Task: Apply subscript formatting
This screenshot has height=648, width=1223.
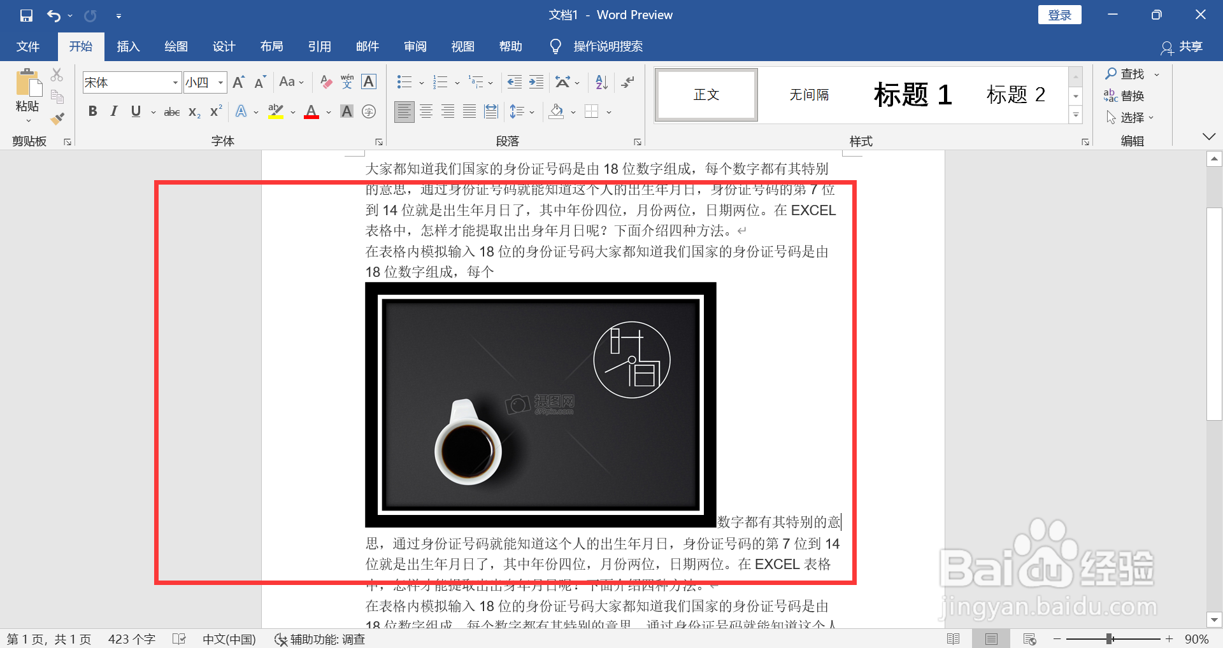Action: (x=192, y=113)
